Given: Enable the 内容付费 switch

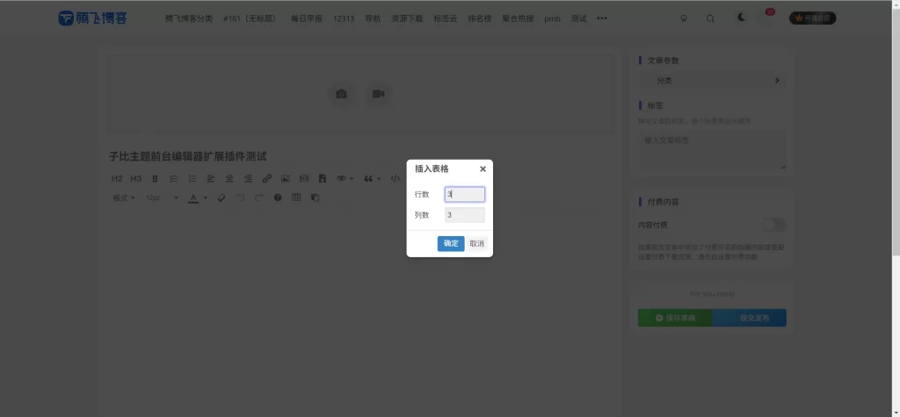Looking at the screenshot, I should pos(773,225).
